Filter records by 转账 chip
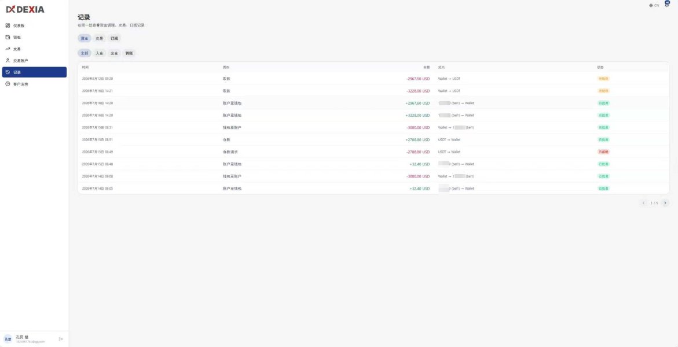The image size is (678, 347). tap(129, 54)
